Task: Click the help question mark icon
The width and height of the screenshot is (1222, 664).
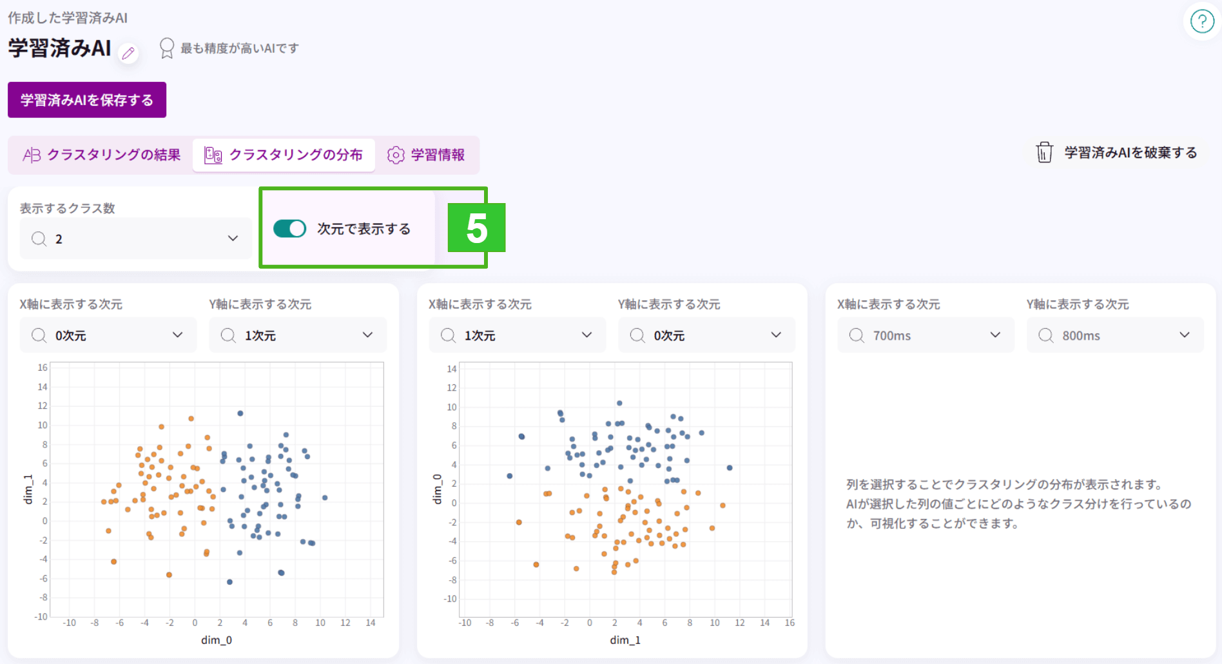Action: pyautogui.click(x=1202, y=21)
